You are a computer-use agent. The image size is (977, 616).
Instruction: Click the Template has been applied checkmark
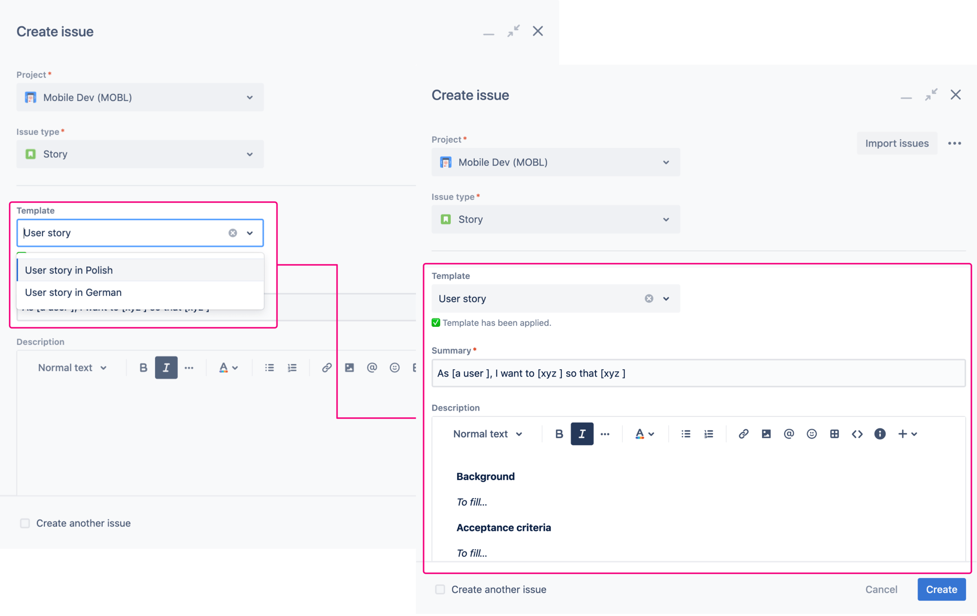click(435, 322)
